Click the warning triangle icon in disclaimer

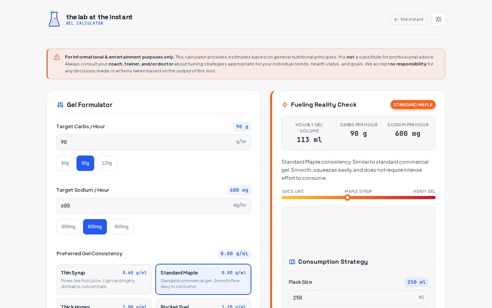(x=57, y=57)
